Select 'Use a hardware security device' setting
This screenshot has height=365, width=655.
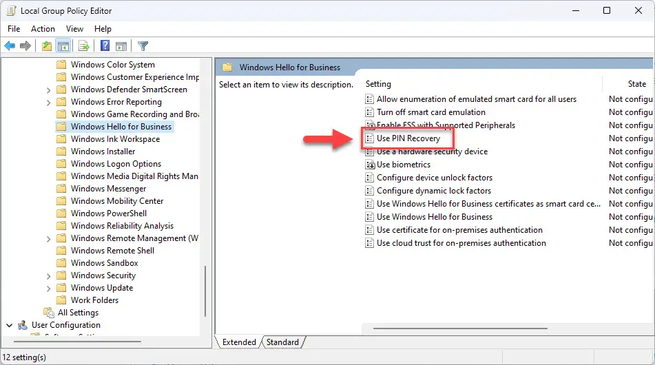(x=432, y=152)
